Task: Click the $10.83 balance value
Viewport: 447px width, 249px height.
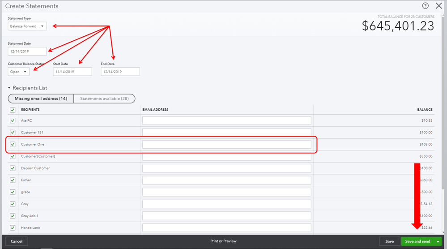Action: [x=427, y=120]
